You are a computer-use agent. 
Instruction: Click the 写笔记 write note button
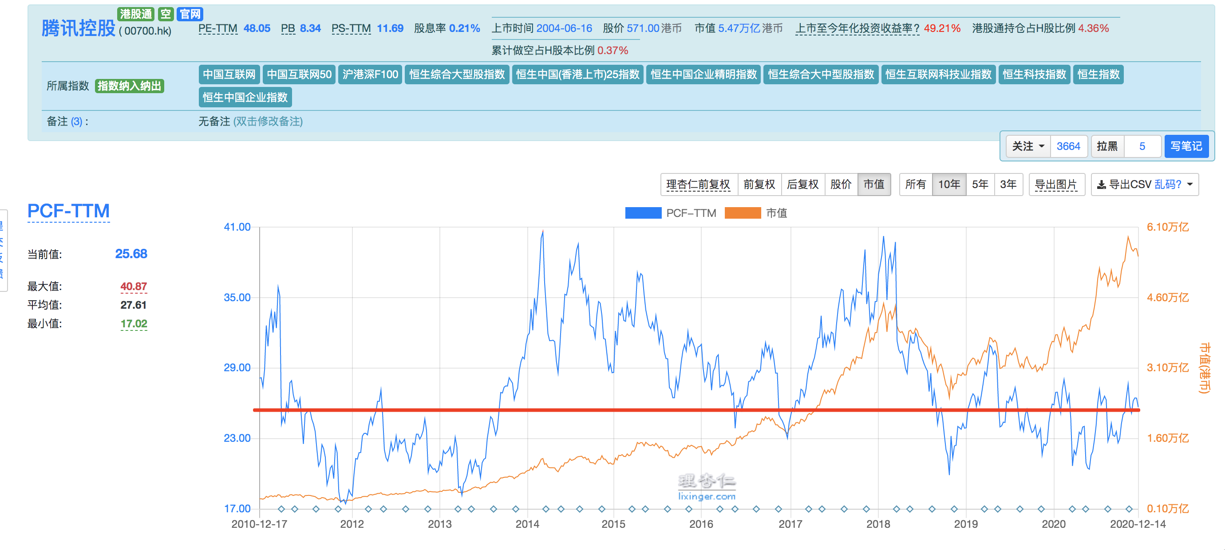(1186, 146)
